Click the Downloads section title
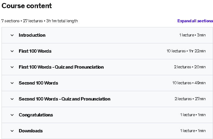 (x=31, y=131)
